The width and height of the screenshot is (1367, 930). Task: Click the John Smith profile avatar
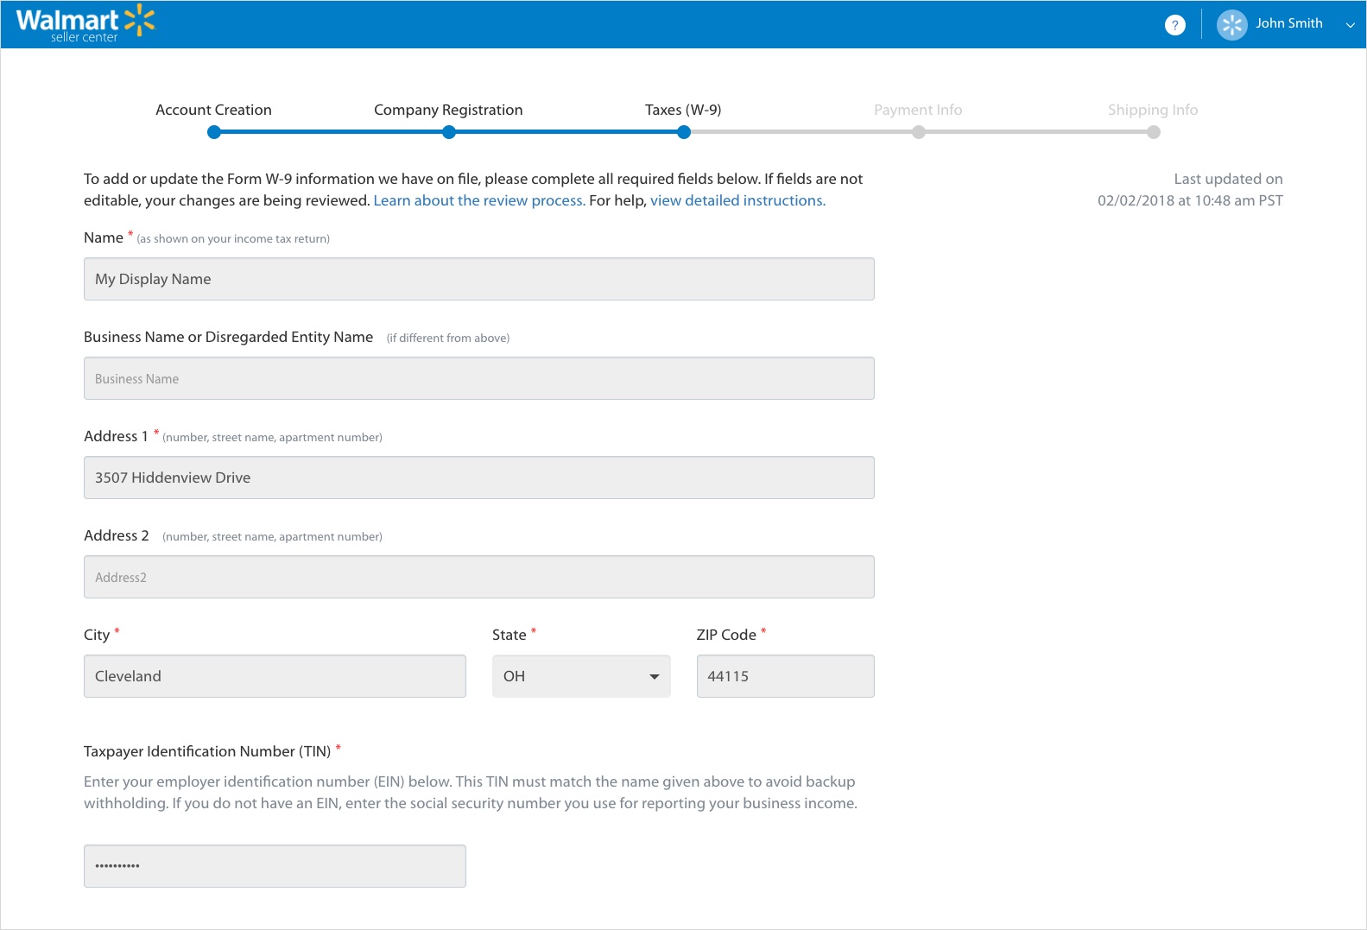click(1231, 25)
